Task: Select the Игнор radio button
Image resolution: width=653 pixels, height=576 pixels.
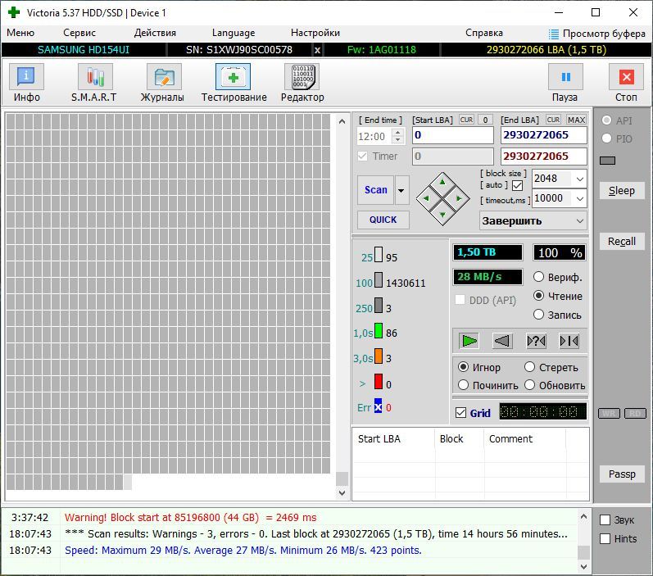Action: 463,367
